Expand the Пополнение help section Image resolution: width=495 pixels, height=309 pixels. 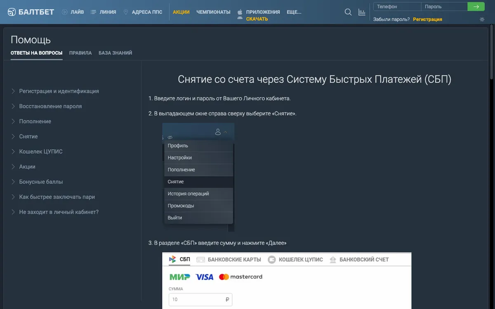click(x=31, y=122)
